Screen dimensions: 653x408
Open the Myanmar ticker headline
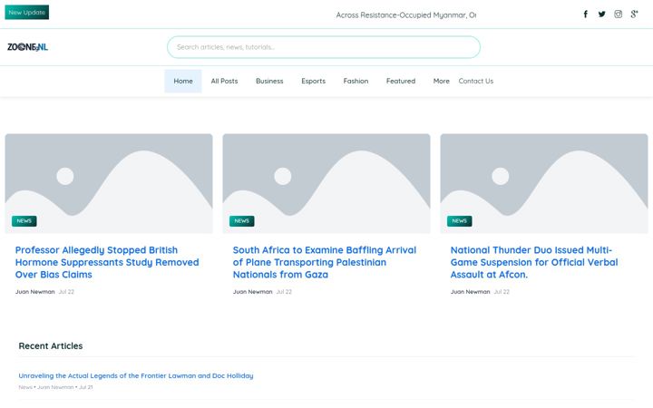pyautogui.click(x=406, y=15)
